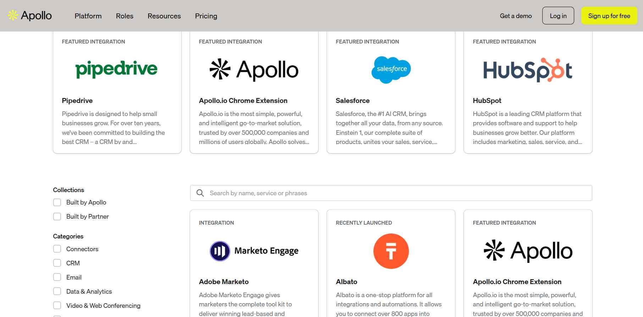Click the Pipedrive description text
Viewport: 643px width, 317px height.
pyautogui.click(x=113, y=128)
